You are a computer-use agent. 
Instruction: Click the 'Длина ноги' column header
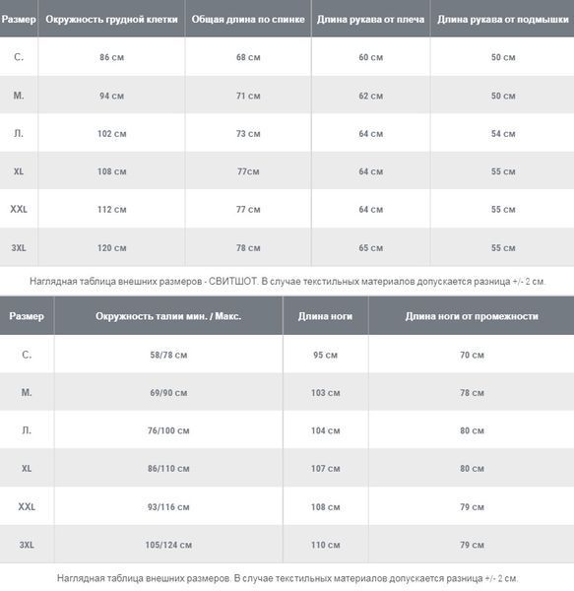(326, 316)
